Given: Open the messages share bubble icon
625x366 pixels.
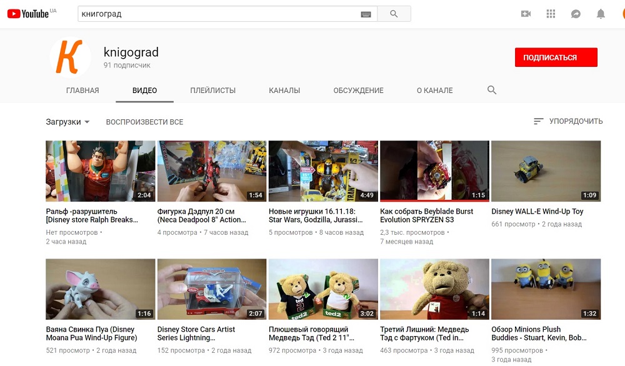Looking at the screenshot, I should [x=576, y=14].
